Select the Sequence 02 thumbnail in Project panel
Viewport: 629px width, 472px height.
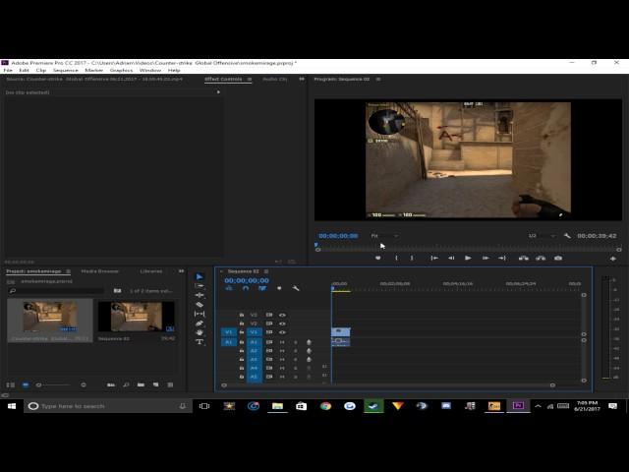coord(137,317)
